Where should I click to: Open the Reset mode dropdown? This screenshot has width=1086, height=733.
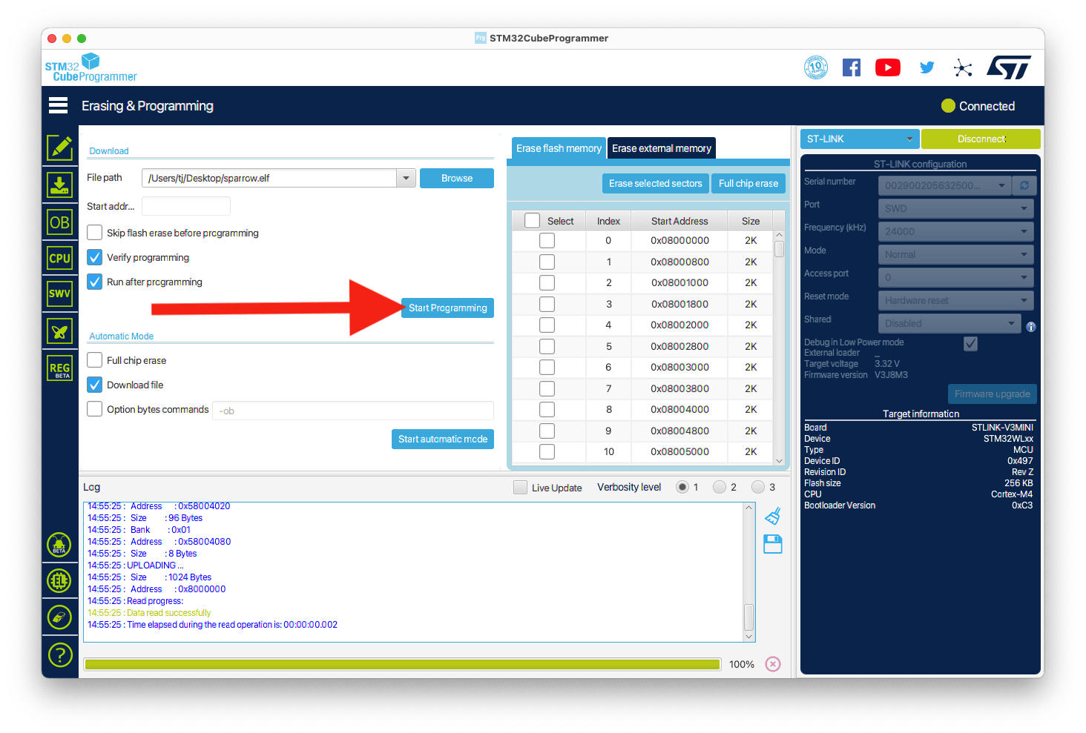pos(955,300)
